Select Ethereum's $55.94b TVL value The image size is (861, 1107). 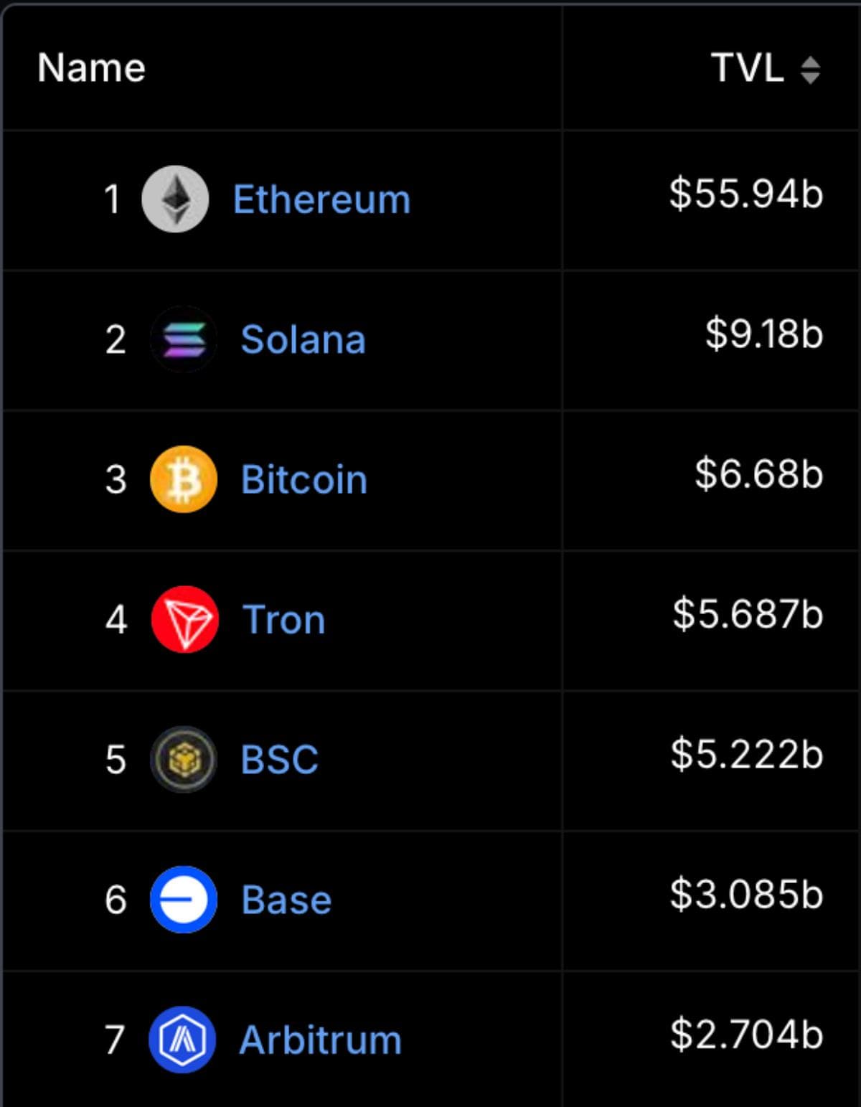[745, 194]
